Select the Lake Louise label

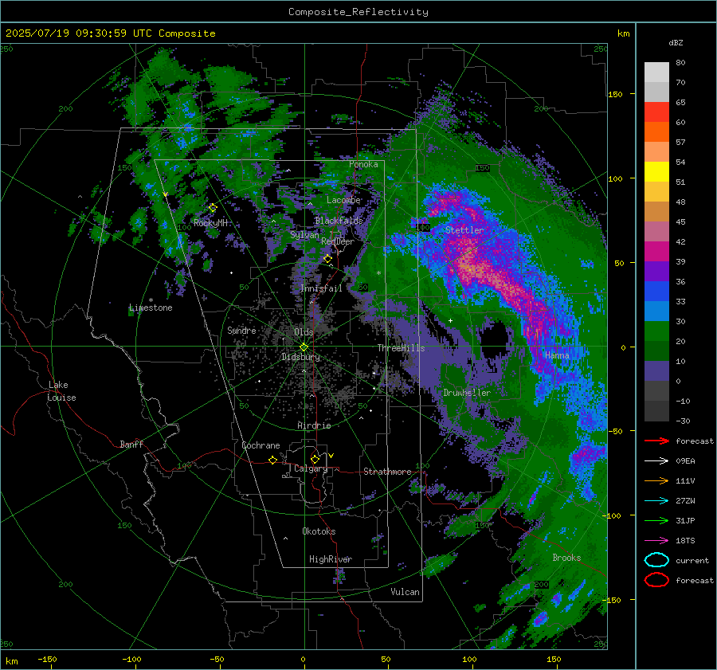pos(61,391)
